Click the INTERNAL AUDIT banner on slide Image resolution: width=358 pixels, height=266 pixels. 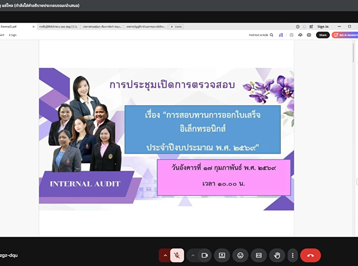click(85, 184)
